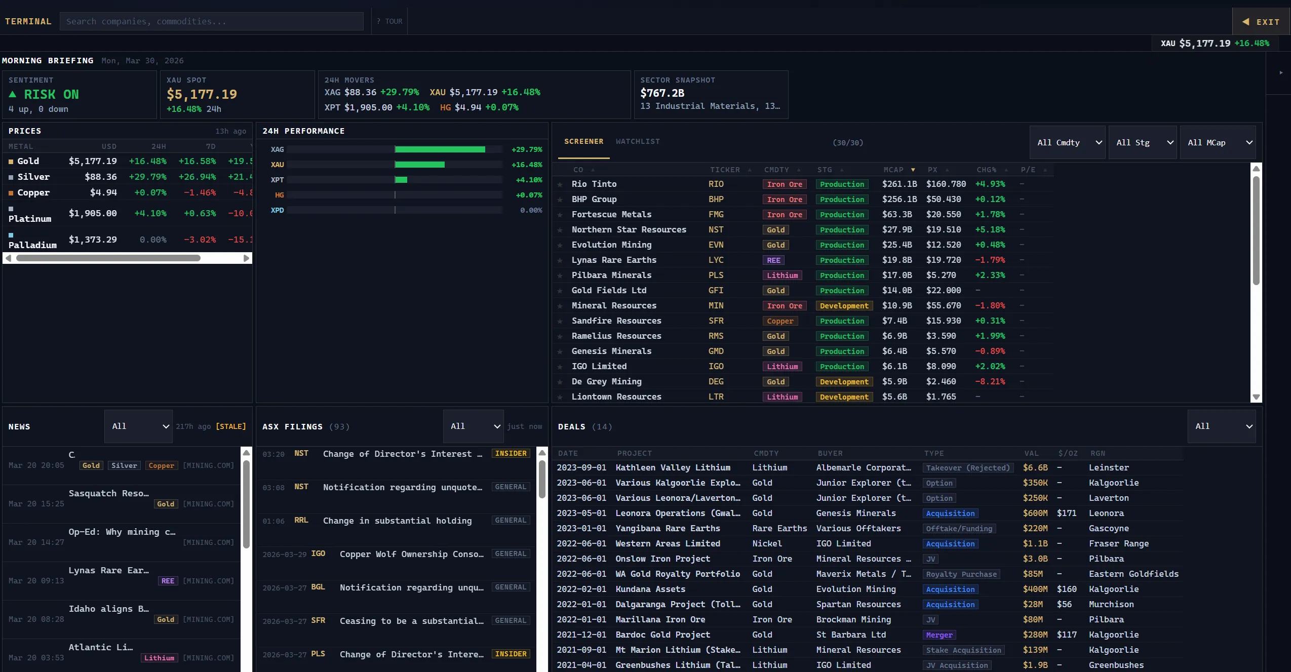Click news panel scroll-up arrow
1291x672 pixels.
(x=246, y=452)
